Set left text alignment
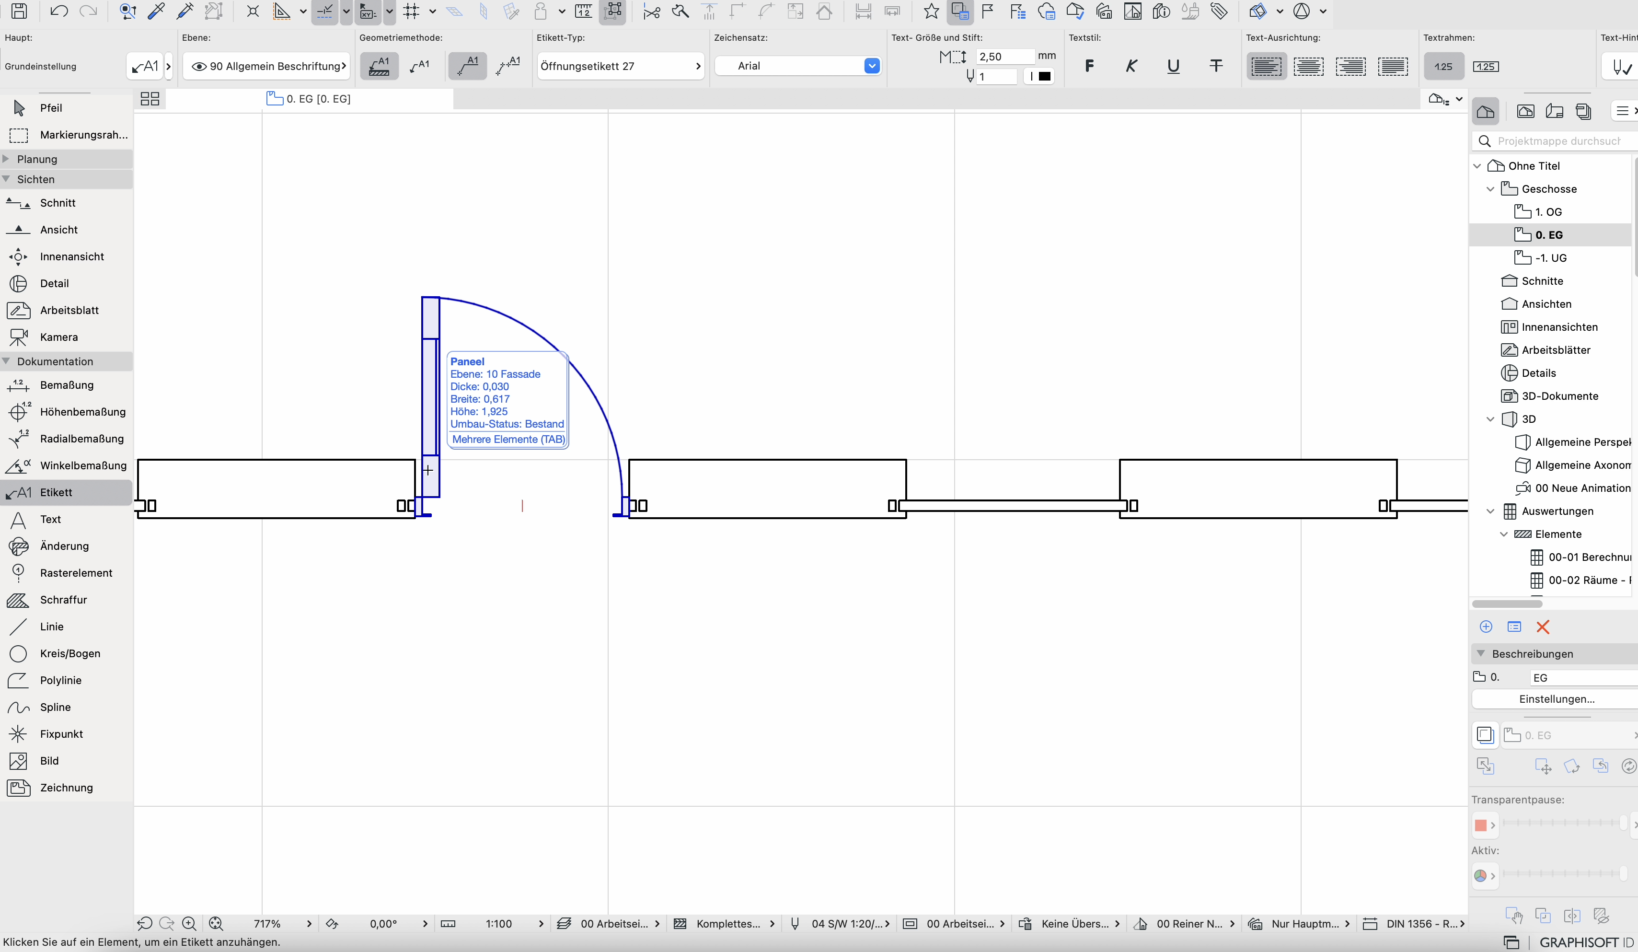Screen dimensions: 1638x952 pyautogui.click(x=1266, y=66)
